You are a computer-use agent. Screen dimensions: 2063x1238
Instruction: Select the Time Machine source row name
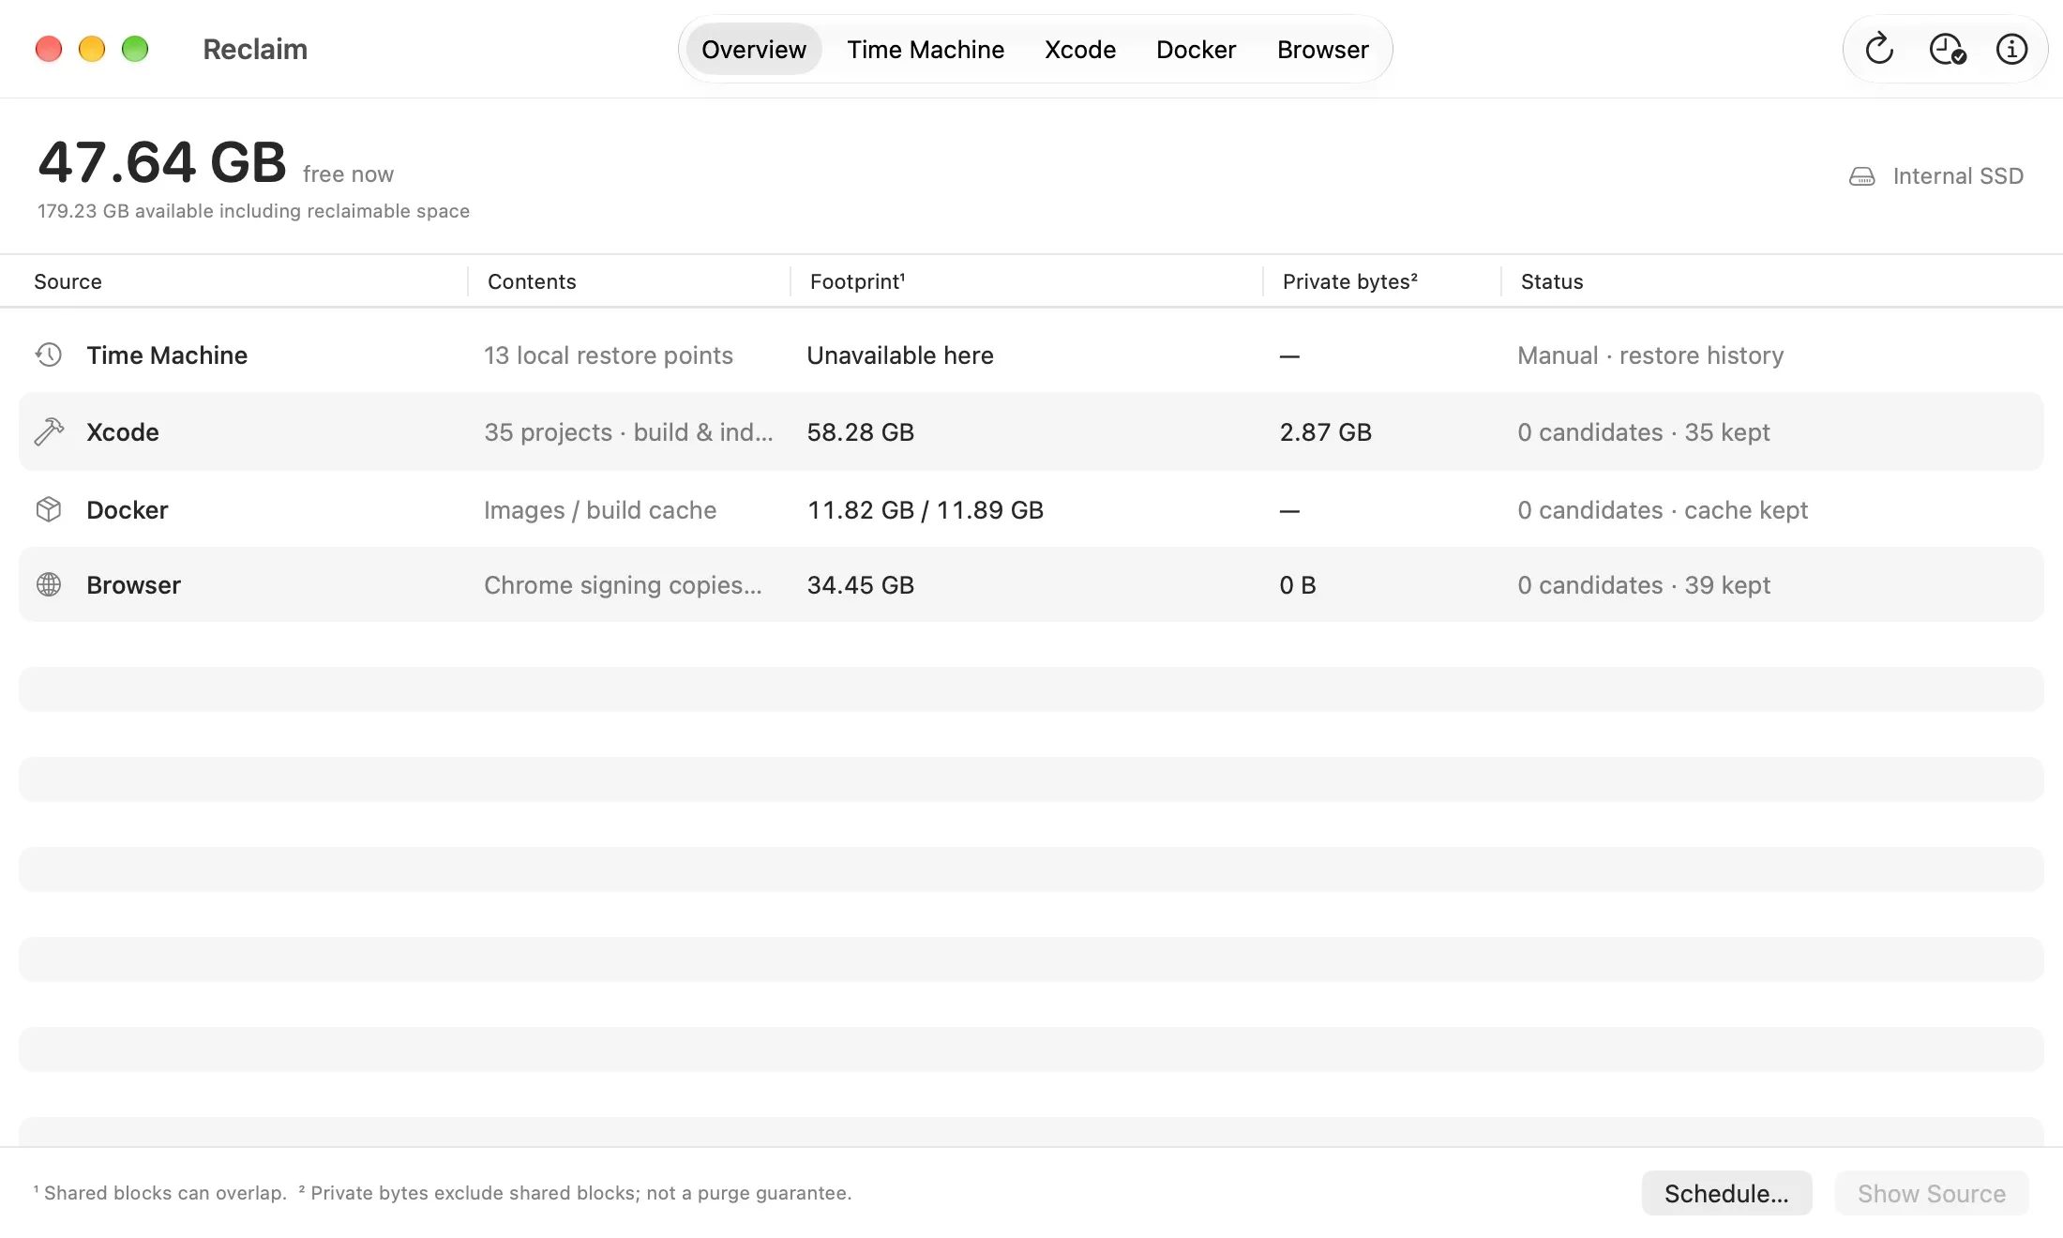click(167, 355)
